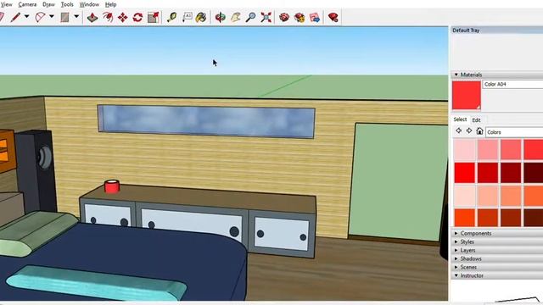Select the red cup on the cabinet
This screenshot has width=543, height=305.
coord(112,186)
